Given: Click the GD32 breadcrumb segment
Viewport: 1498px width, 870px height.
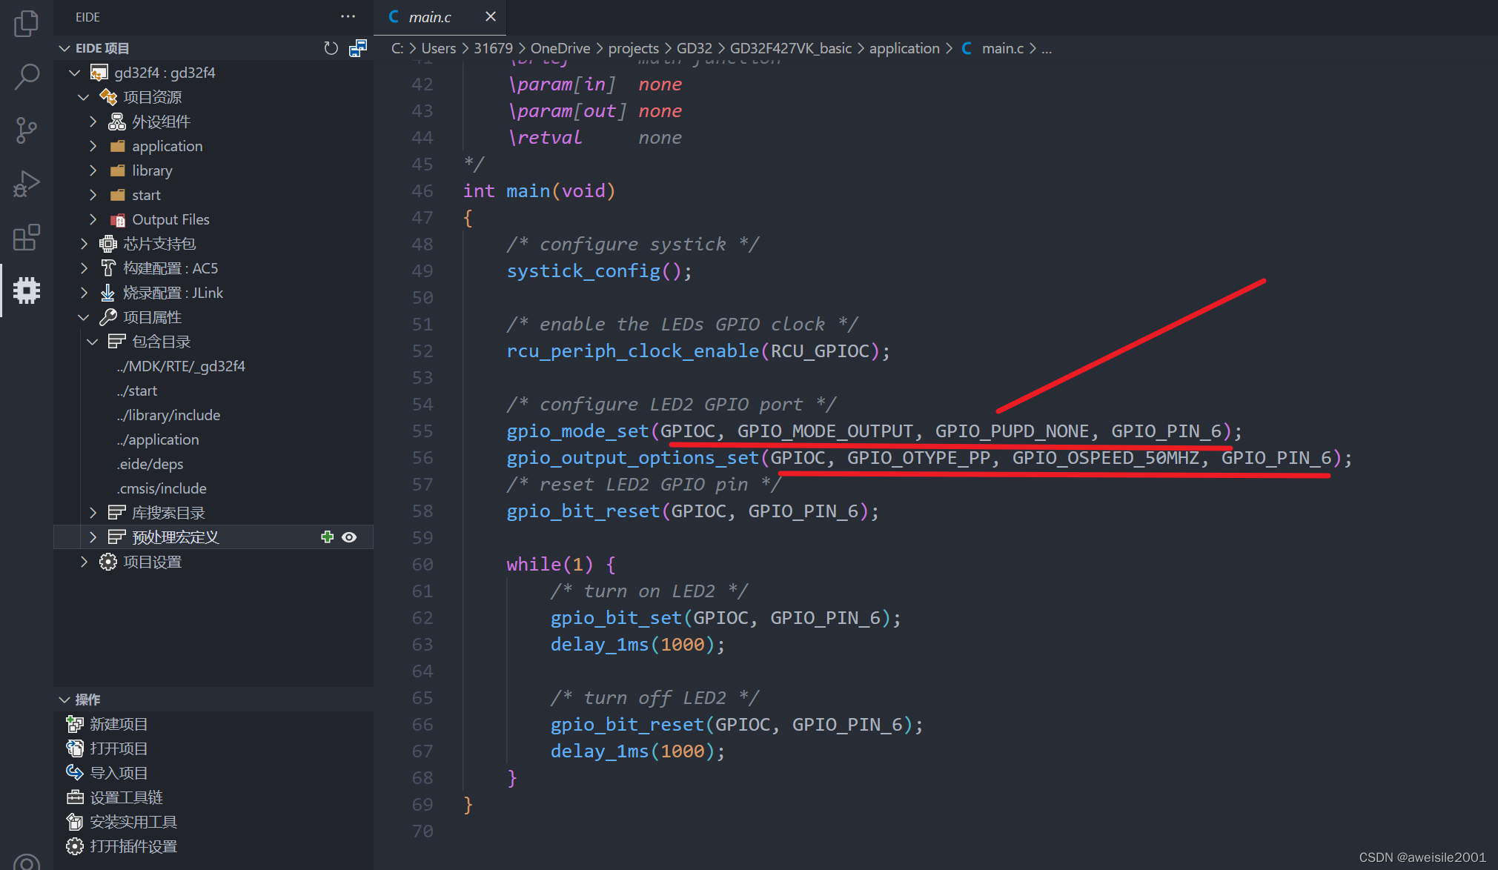Looking at the screenshot, I should click(694, 48).
